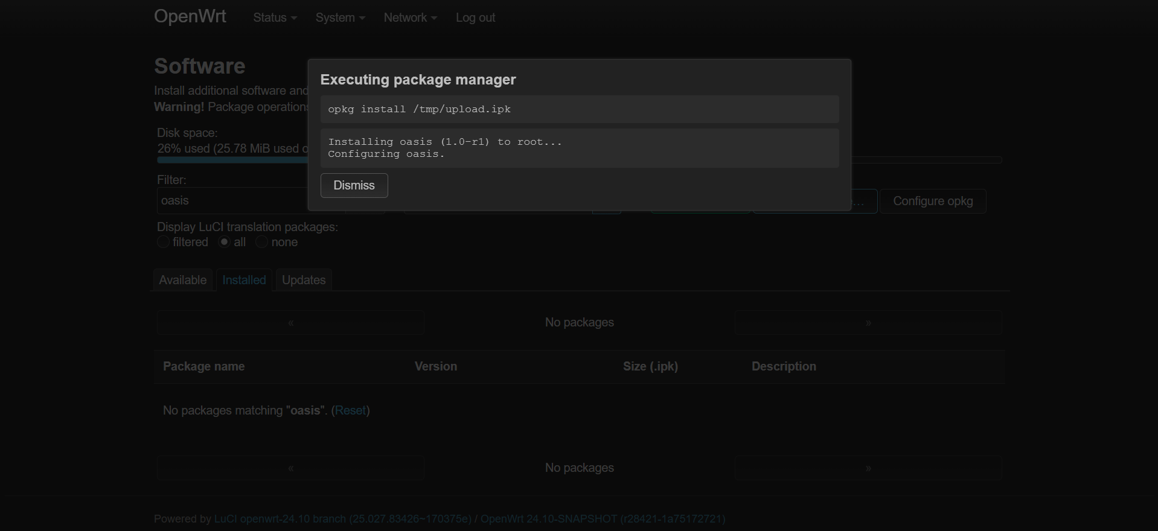The image size is (1158, 531).
Task: Click the top next page » button
Action: [x=868, y=323]
